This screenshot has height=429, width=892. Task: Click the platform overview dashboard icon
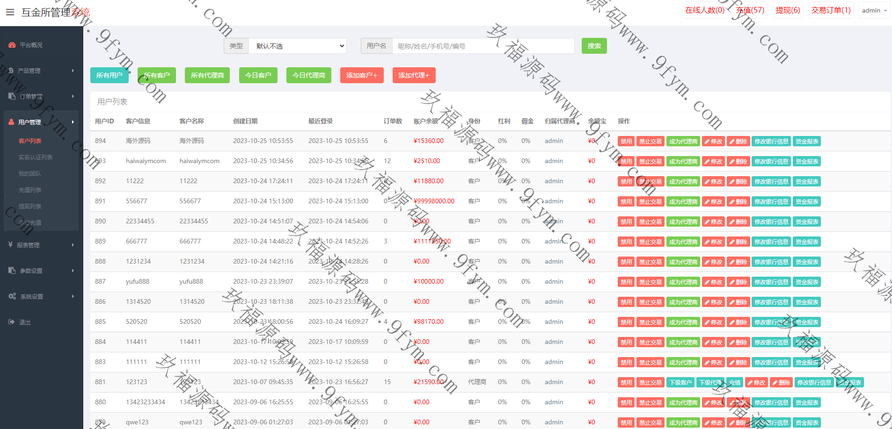coord(12,45)
